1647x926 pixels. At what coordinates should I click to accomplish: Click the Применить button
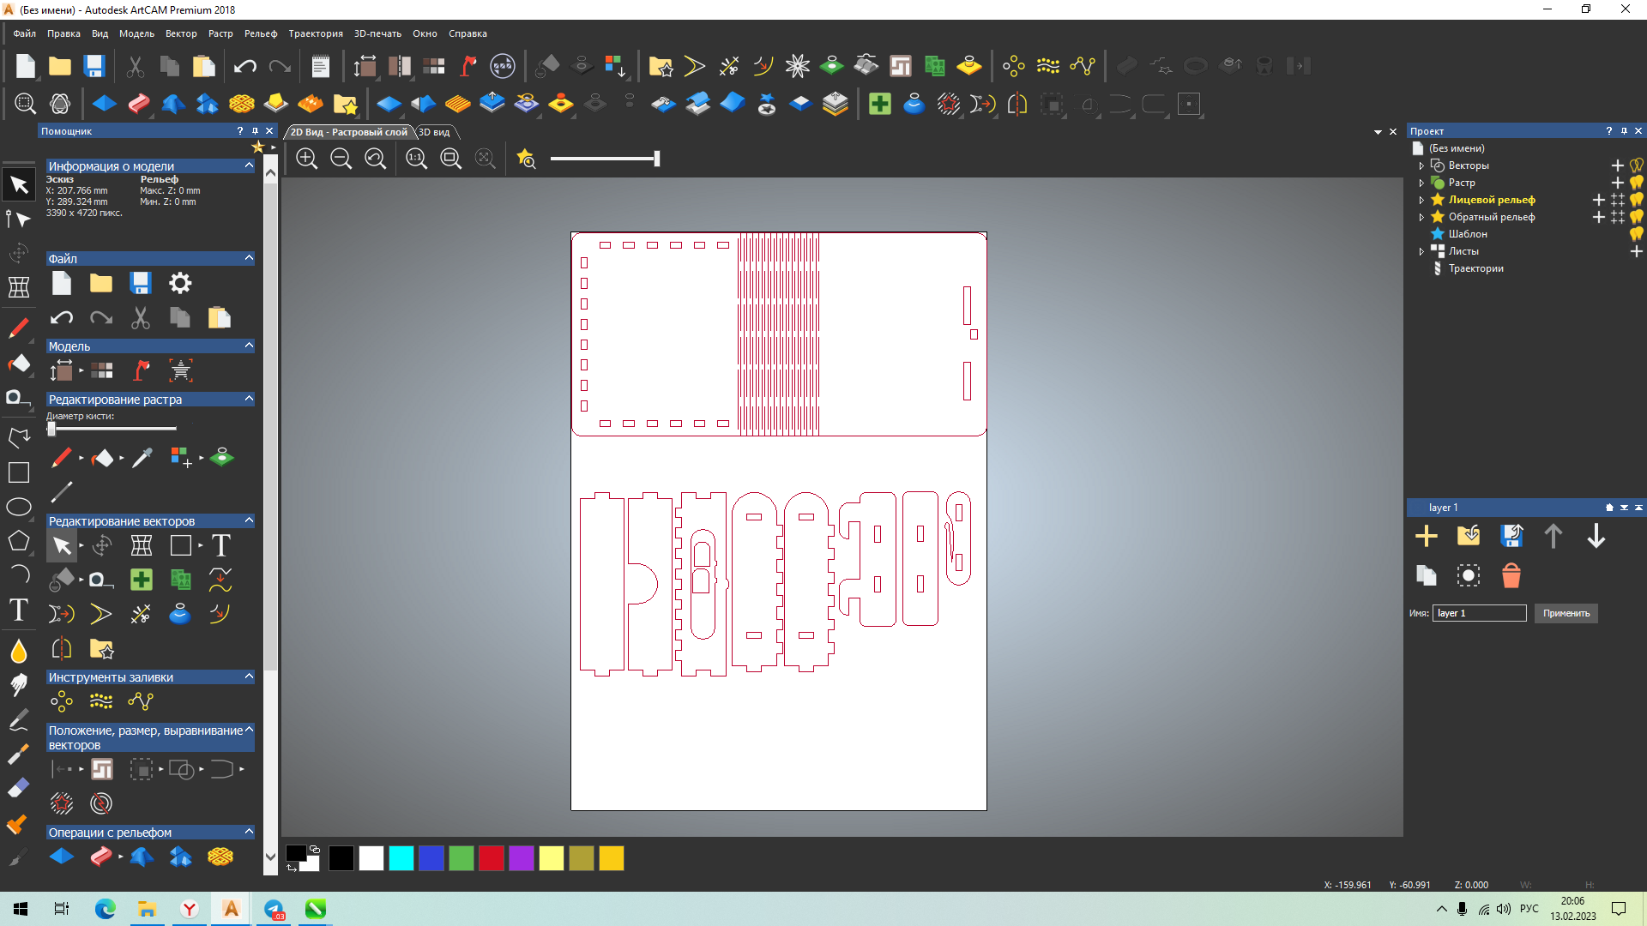[x=1566, y=611]
